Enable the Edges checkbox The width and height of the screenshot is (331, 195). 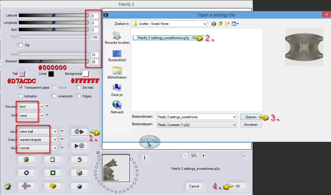(x=79, y=96)
